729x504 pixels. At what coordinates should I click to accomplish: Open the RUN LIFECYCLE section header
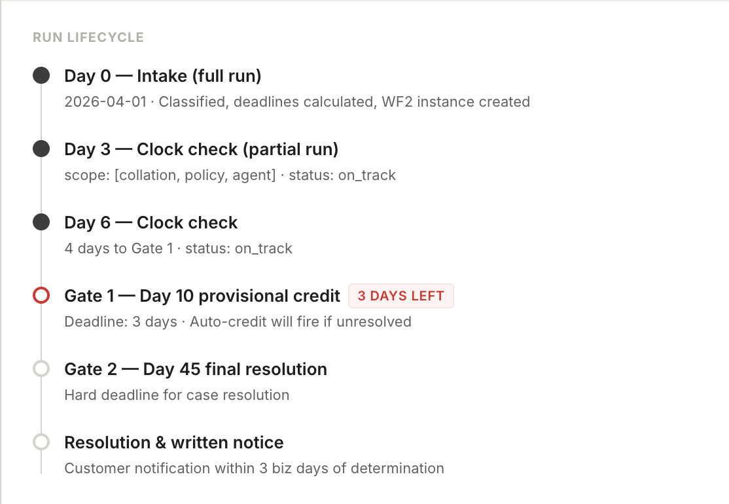88,37
